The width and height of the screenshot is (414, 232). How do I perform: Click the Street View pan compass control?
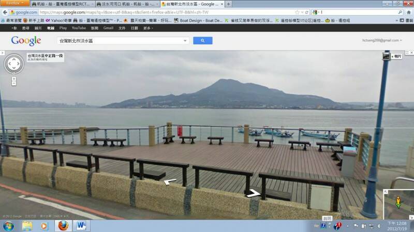point(14,64)
